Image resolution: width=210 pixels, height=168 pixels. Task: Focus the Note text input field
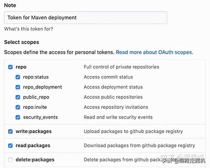pyautogui.click(x=86, y=18)
